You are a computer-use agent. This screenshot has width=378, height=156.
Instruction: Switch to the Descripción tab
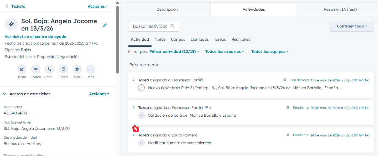pyautogui.click(x=167, y=9)
